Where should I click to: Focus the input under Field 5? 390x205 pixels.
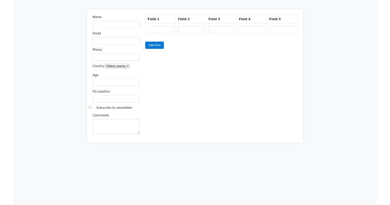pos(282,30)
